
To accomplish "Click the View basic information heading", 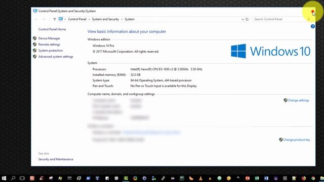I will pos(127,31).
